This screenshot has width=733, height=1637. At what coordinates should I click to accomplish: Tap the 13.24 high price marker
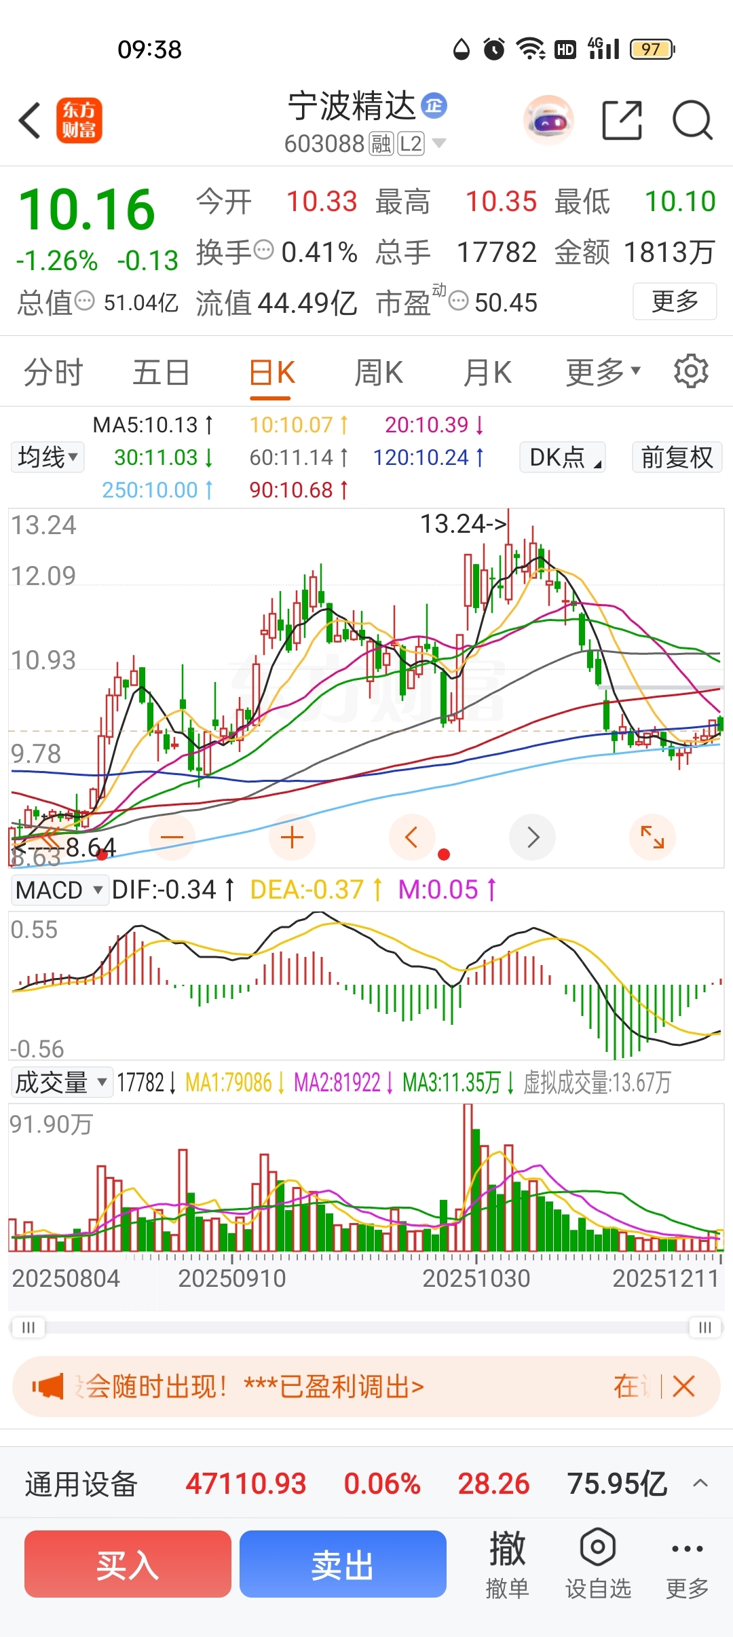(463, 523)
